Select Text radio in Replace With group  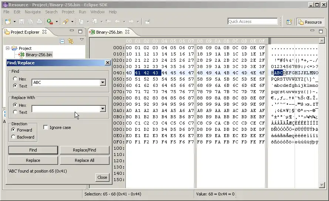[15, 112]
